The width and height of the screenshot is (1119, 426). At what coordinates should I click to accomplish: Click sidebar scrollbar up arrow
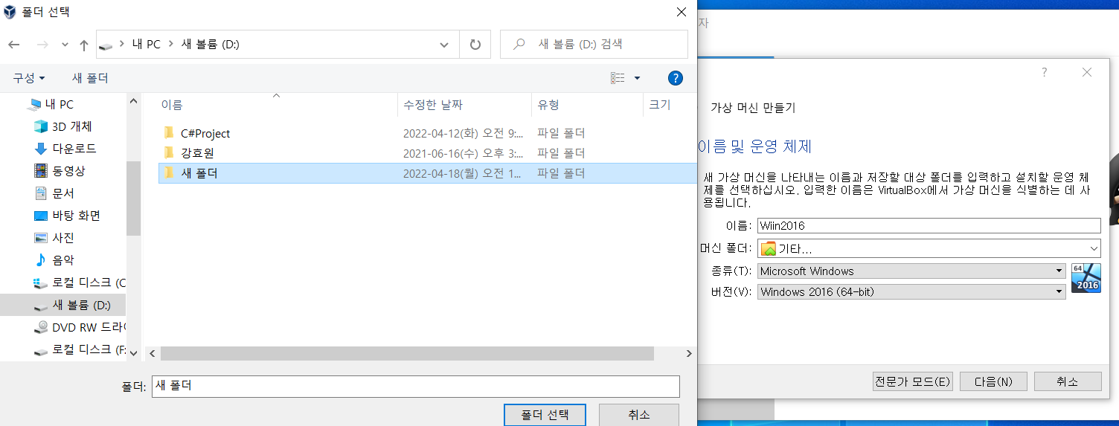point(133,100)
